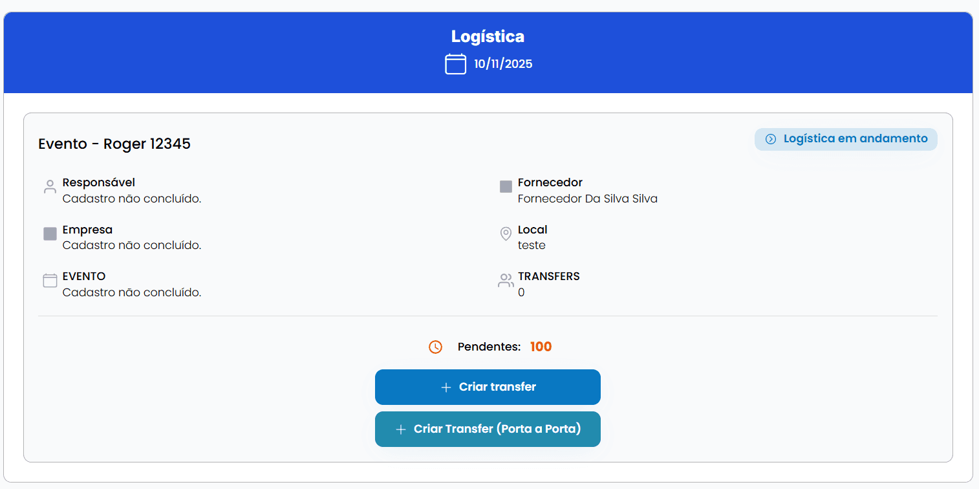Click the map pin icon beside Local

coord(506,234)
